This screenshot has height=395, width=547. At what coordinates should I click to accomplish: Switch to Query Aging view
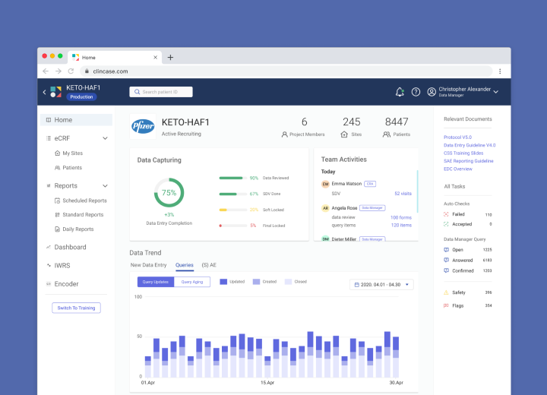[x=192, y=282]
